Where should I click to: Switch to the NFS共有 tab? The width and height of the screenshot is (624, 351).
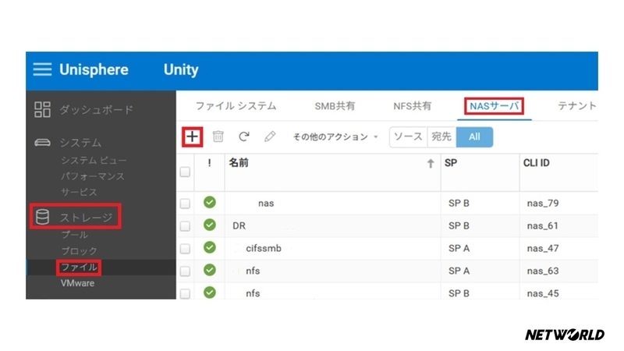pyautogui.click(x=413, y=106)
